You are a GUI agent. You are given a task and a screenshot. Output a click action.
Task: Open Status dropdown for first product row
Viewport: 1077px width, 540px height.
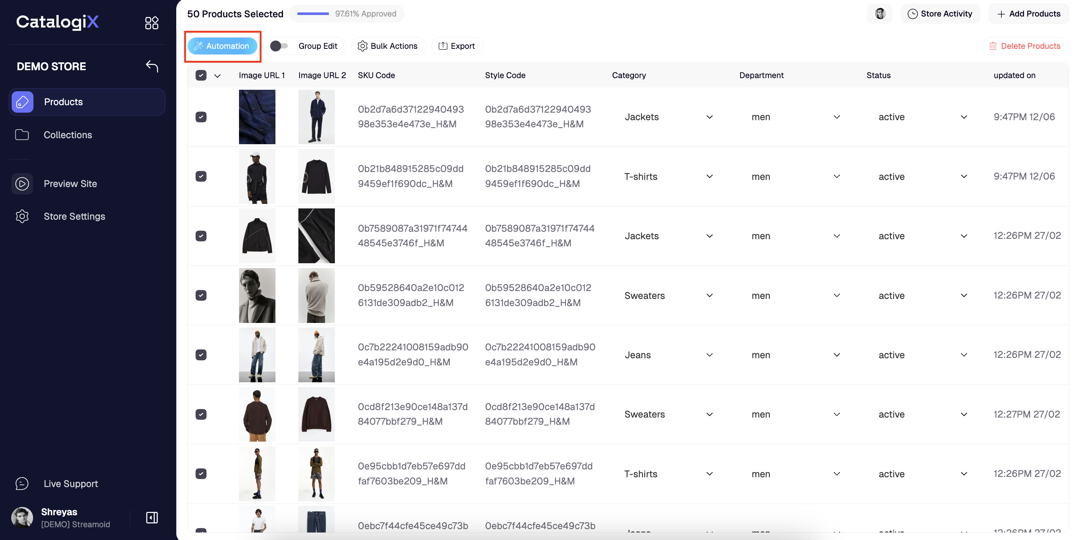click(964, 117)
